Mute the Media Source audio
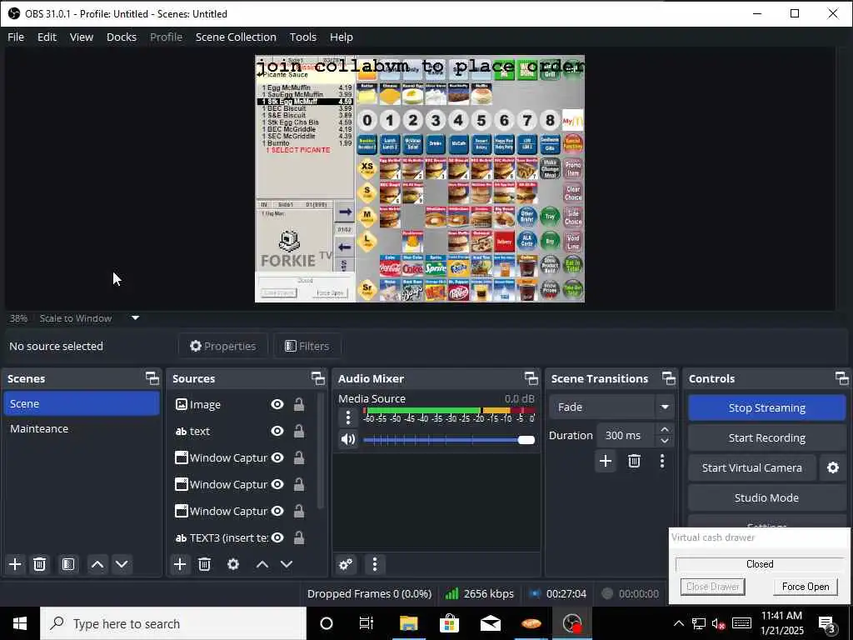This screenshot has height=640, width=853. tap(348, 439)
